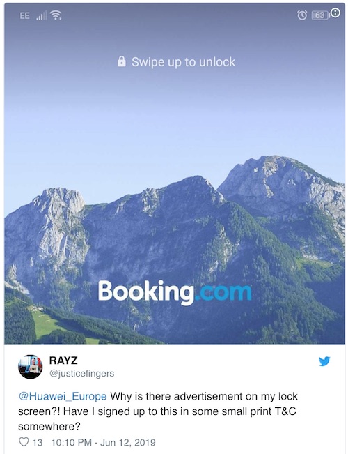Click the RAYZ display name
This screenshot has width=348, height=454.
click(x=63, y=361)
